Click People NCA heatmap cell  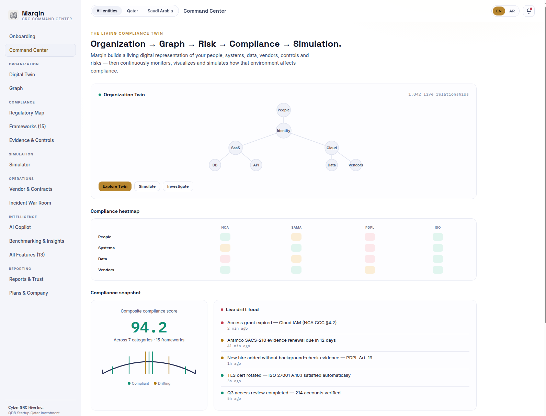pos(225,237)
